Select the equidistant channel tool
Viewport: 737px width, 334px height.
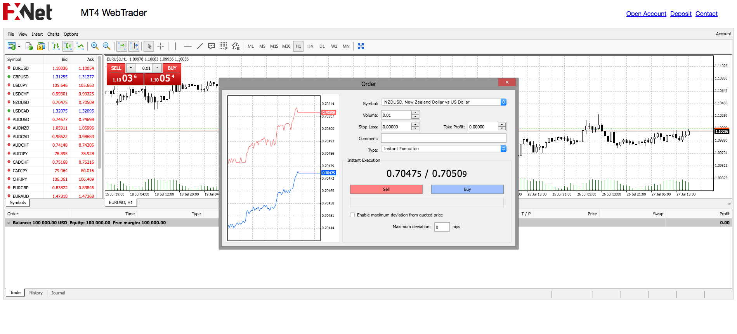pyautogui.click(x=236, y=46)
